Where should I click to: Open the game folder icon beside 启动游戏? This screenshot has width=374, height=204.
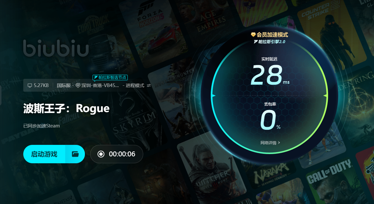pyautogui.click(x=75, y=154)
